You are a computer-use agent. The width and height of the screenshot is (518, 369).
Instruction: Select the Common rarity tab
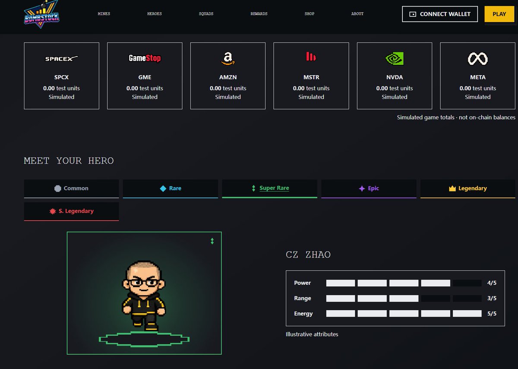(71, 189)
